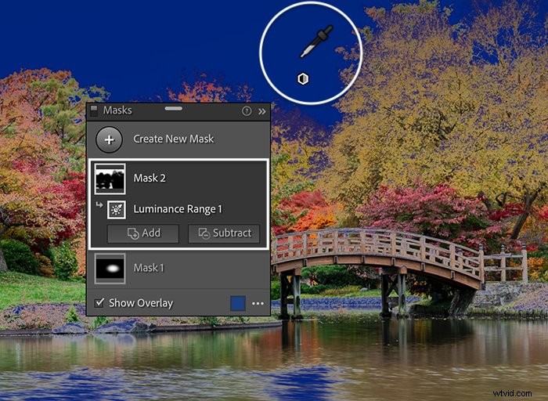Click the Masks panel title
The height and width of the screenshot is (401, 548).
[117, 110]
